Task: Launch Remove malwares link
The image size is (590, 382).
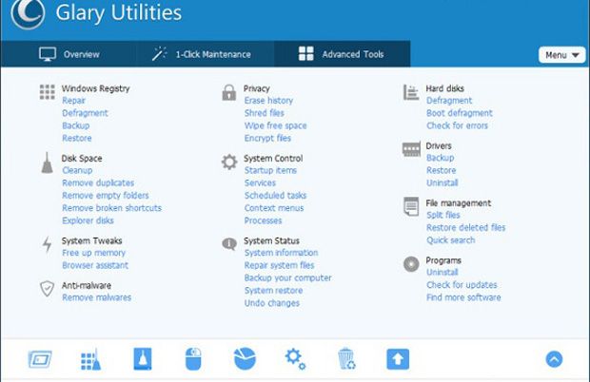Action: [x=97, y=297]
